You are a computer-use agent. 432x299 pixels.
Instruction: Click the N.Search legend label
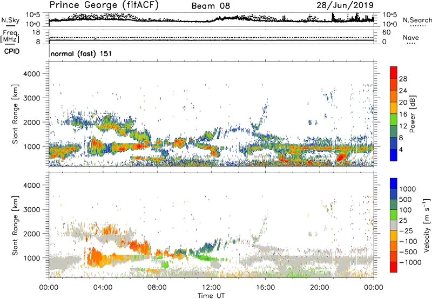[417, 20]
